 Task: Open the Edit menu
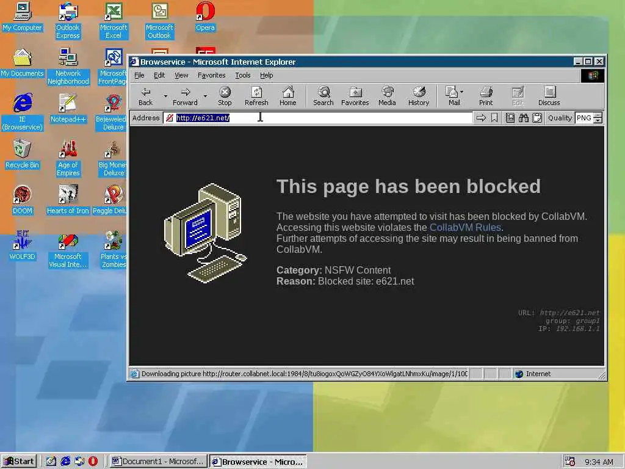[159, 75]
